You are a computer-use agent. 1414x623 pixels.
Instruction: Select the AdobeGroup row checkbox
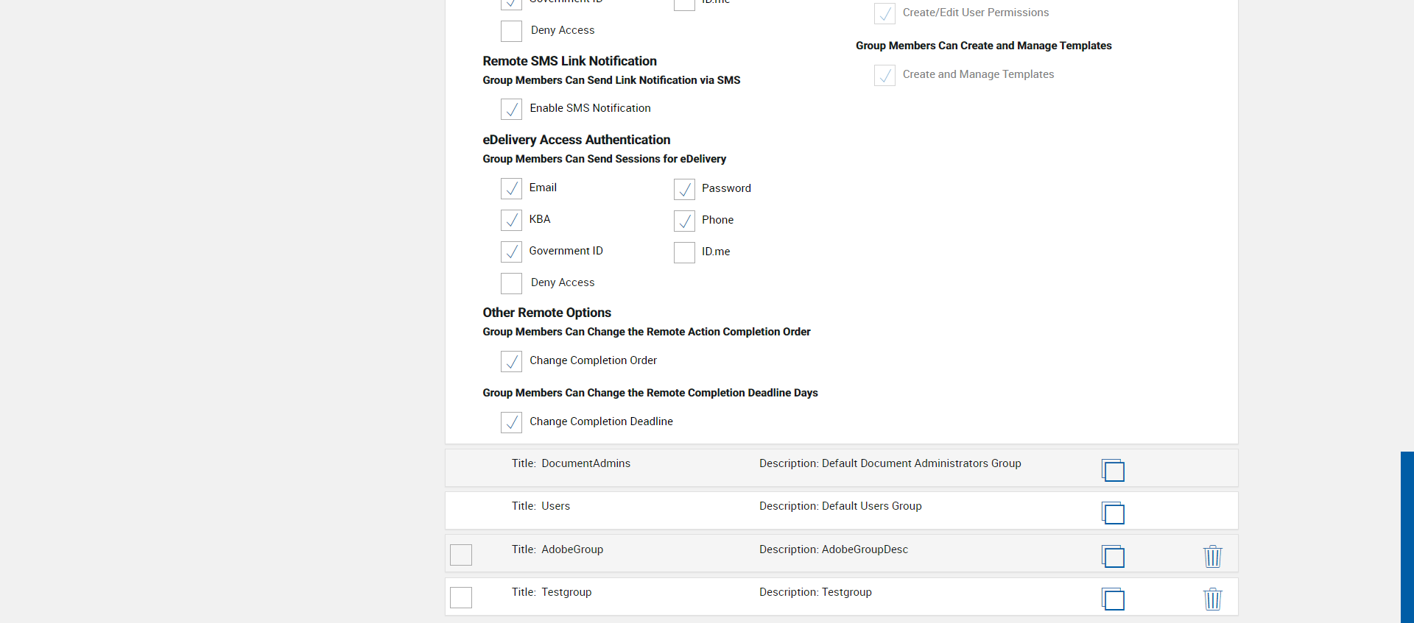(461, 555)
